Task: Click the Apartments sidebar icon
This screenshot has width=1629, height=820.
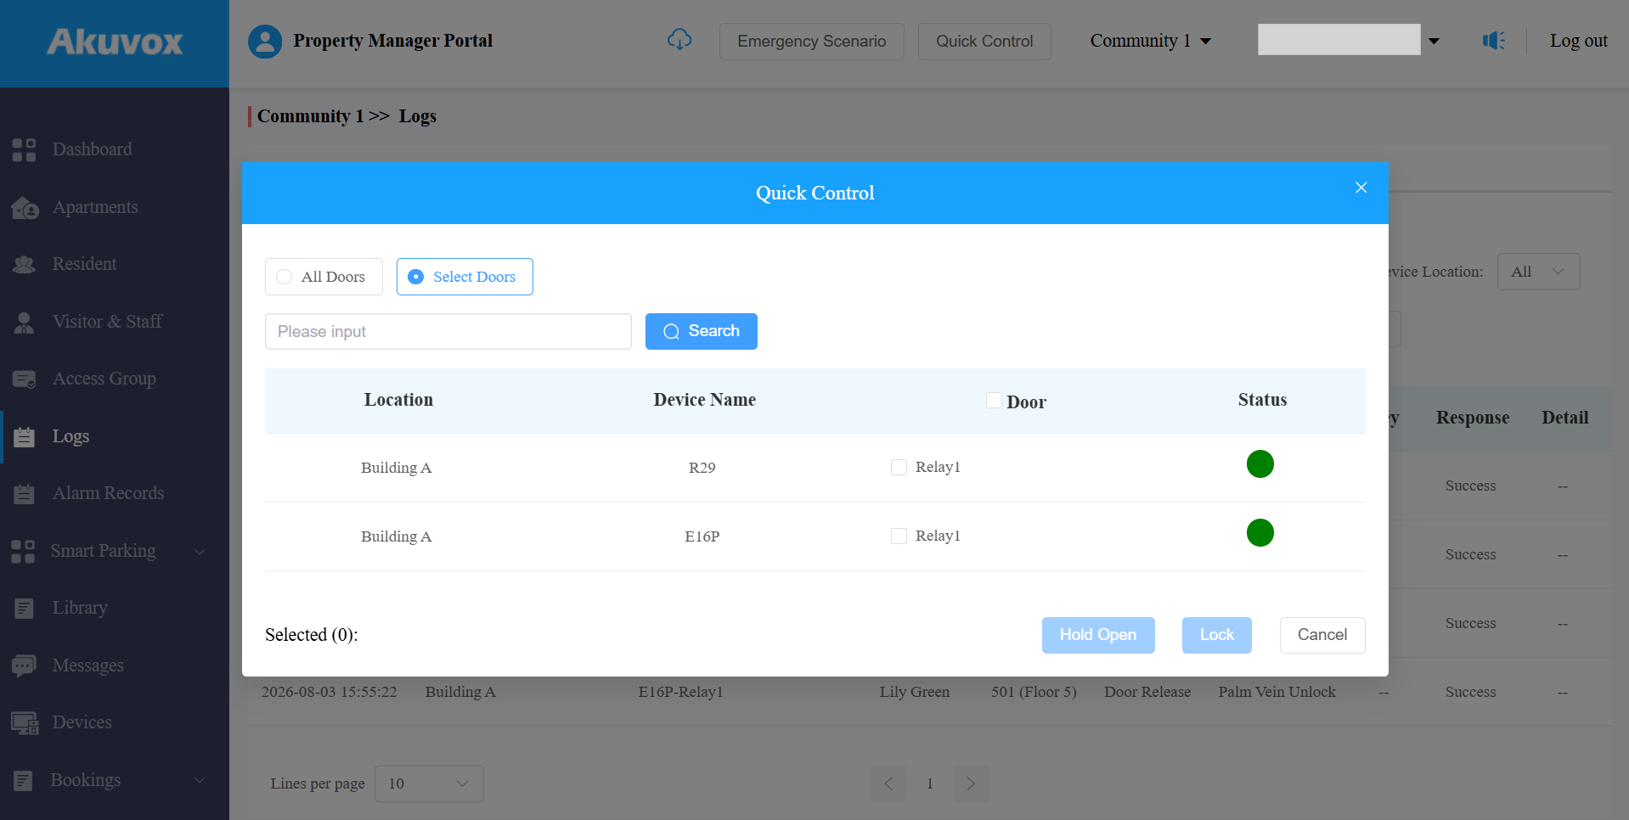Action: pos(25,207)
